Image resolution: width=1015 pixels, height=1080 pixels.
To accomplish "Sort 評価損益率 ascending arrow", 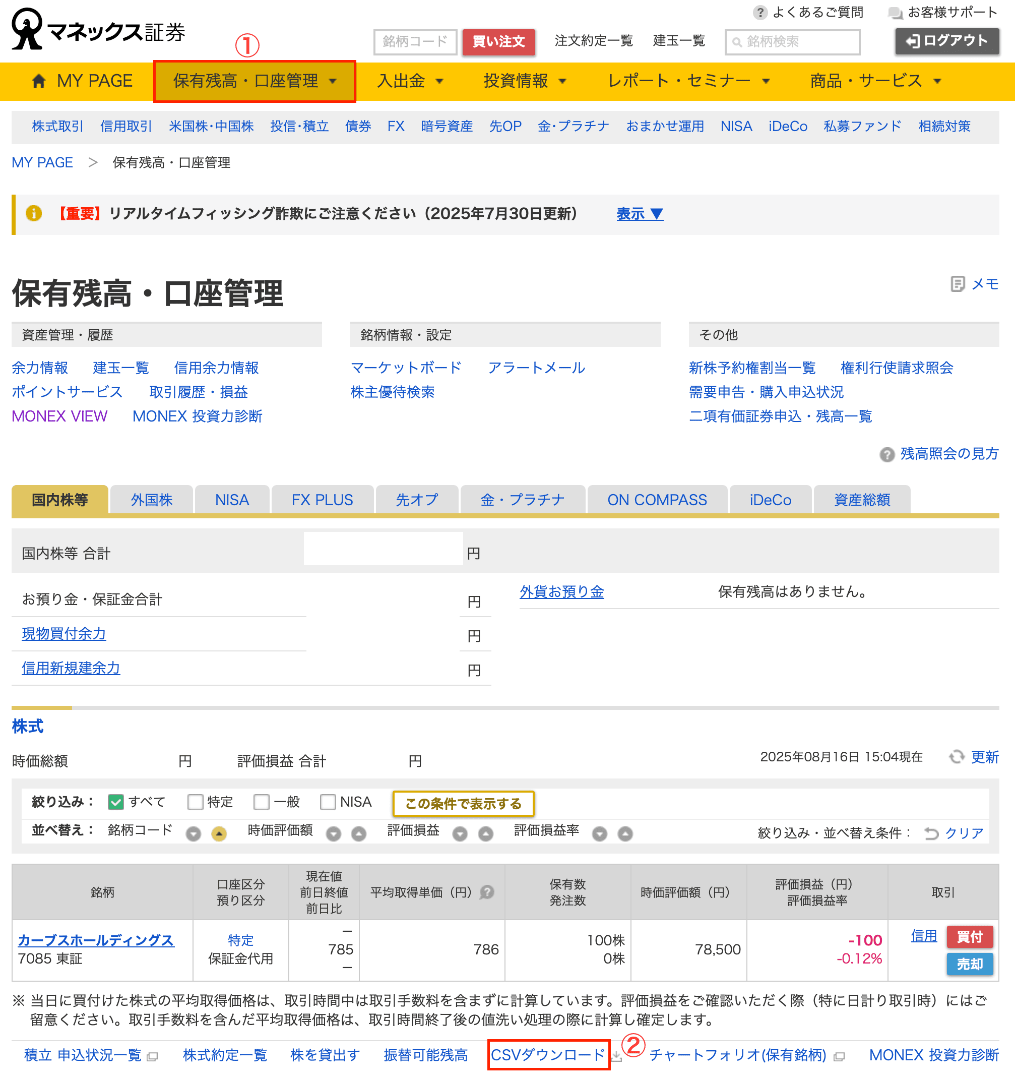I will pyautogui.click(x=625, y=834).
